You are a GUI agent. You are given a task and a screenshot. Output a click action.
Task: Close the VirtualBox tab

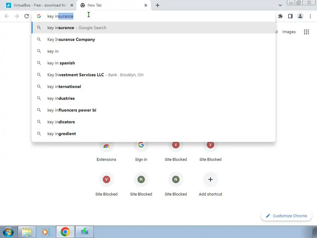point(72,5)
